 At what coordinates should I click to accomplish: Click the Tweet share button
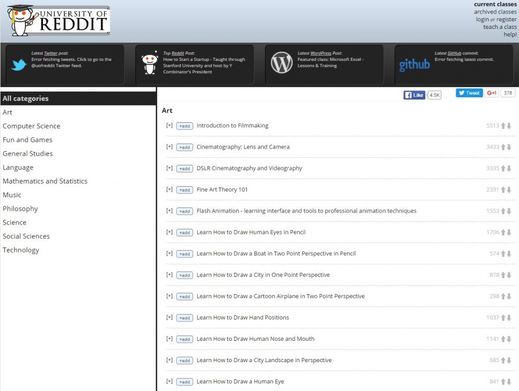469,93
